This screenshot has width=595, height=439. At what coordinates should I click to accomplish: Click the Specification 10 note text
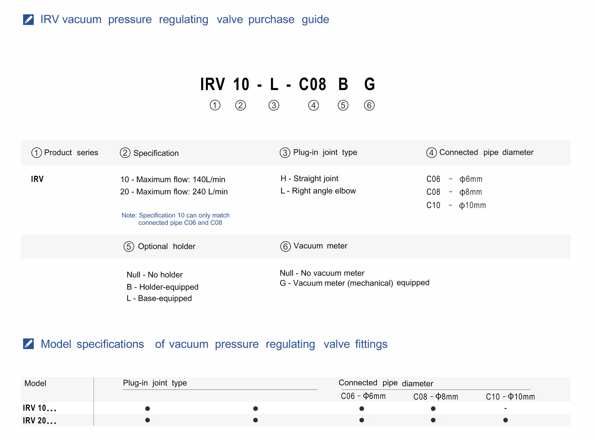coord(176,219)
